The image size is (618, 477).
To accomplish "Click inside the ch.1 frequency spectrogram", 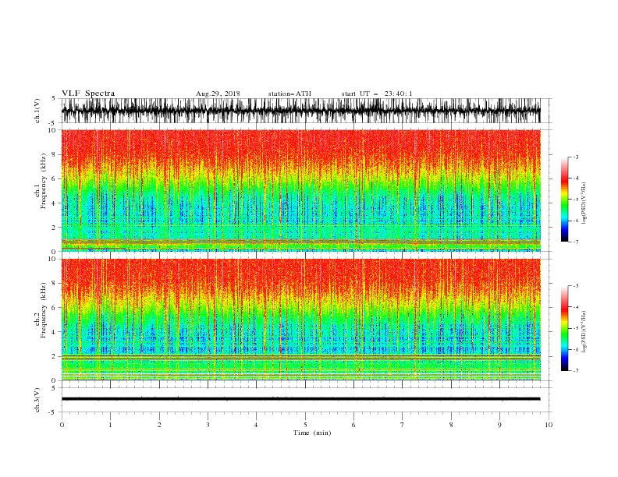I will tap(300, 190).
